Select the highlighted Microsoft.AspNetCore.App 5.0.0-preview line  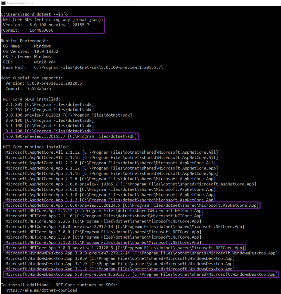[x=132, y=205]
